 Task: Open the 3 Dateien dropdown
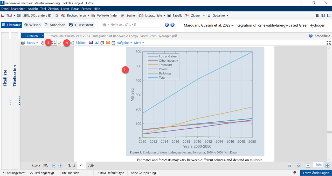(x=33, y=36)
